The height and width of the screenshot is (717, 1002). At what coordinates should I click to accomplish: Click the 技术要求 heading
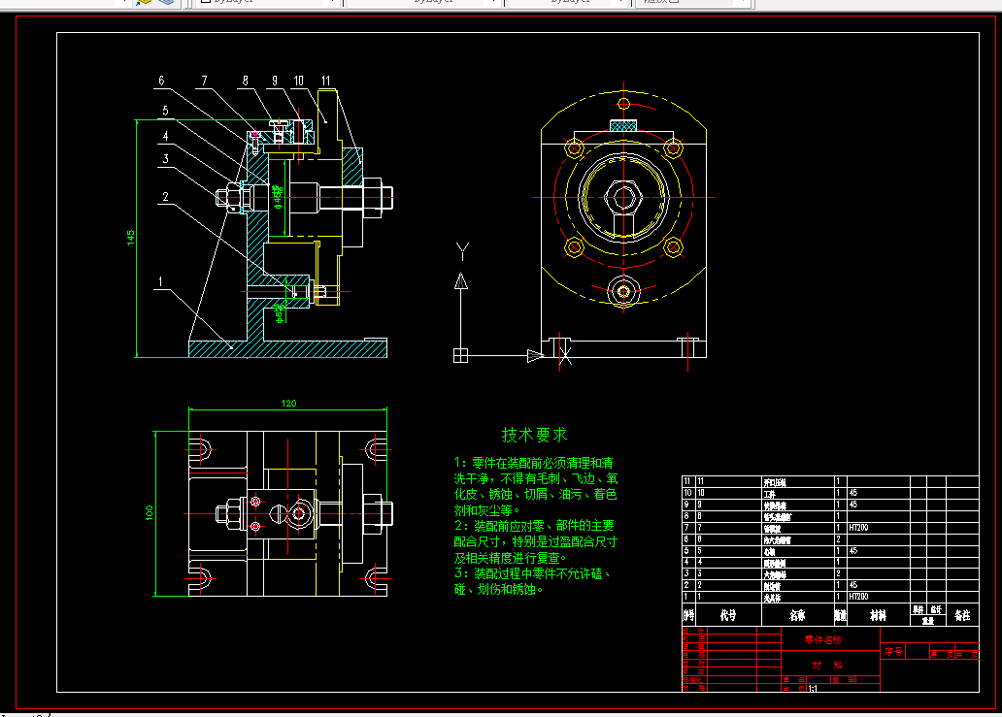coord(535,435)
